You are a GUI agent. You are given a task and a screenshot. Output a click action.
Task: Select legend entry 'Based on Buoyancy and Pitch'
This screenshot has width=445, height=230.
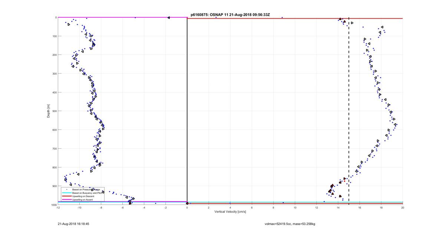(87, 193)
